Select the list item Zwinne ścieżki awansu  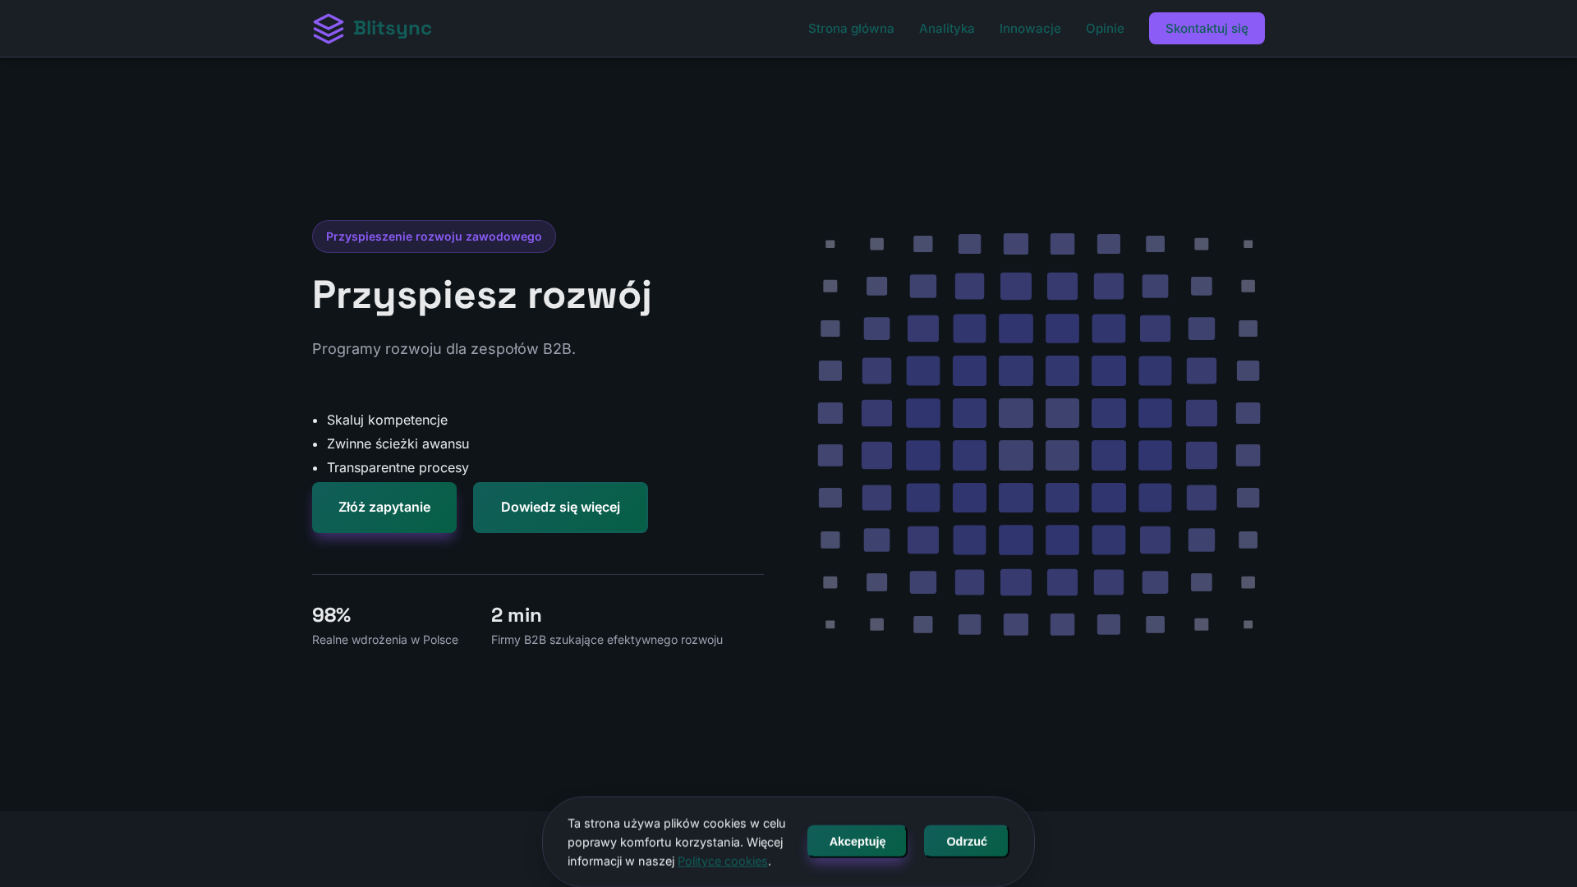[398, 443]
